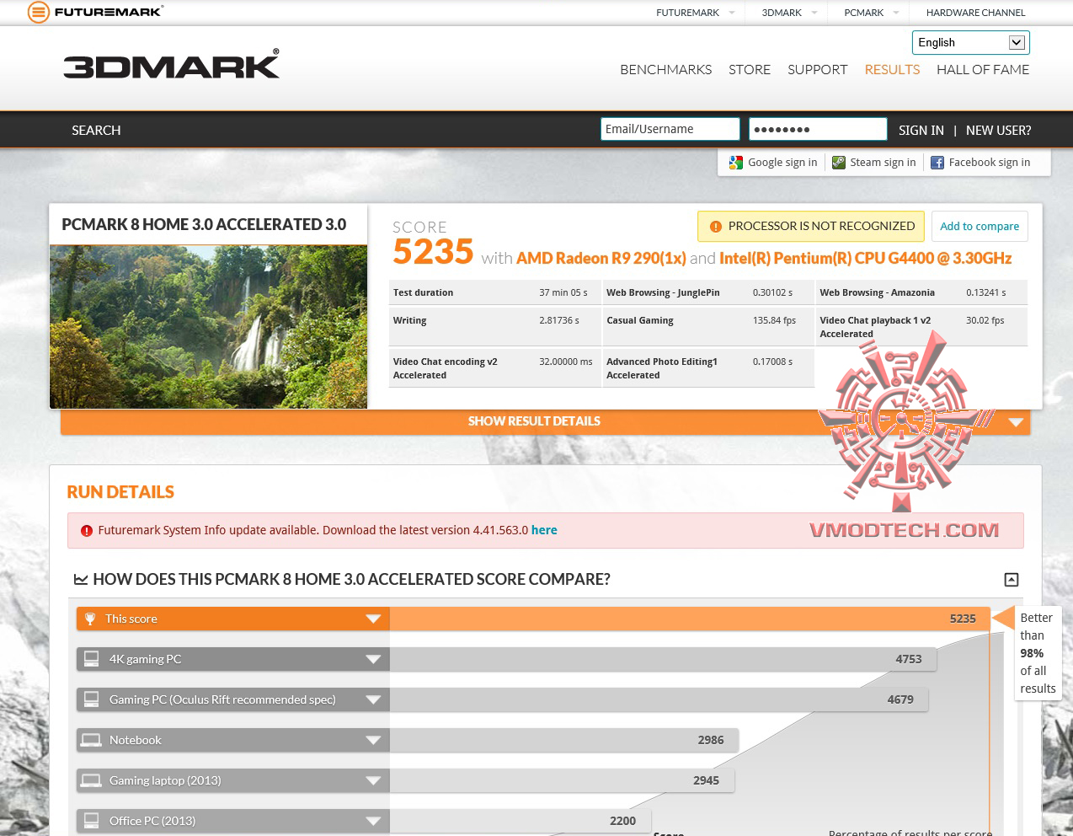Click the Futuremark round menu logo icon
The height and width of the screenshot is (836, 1073).
click(39, 12)
